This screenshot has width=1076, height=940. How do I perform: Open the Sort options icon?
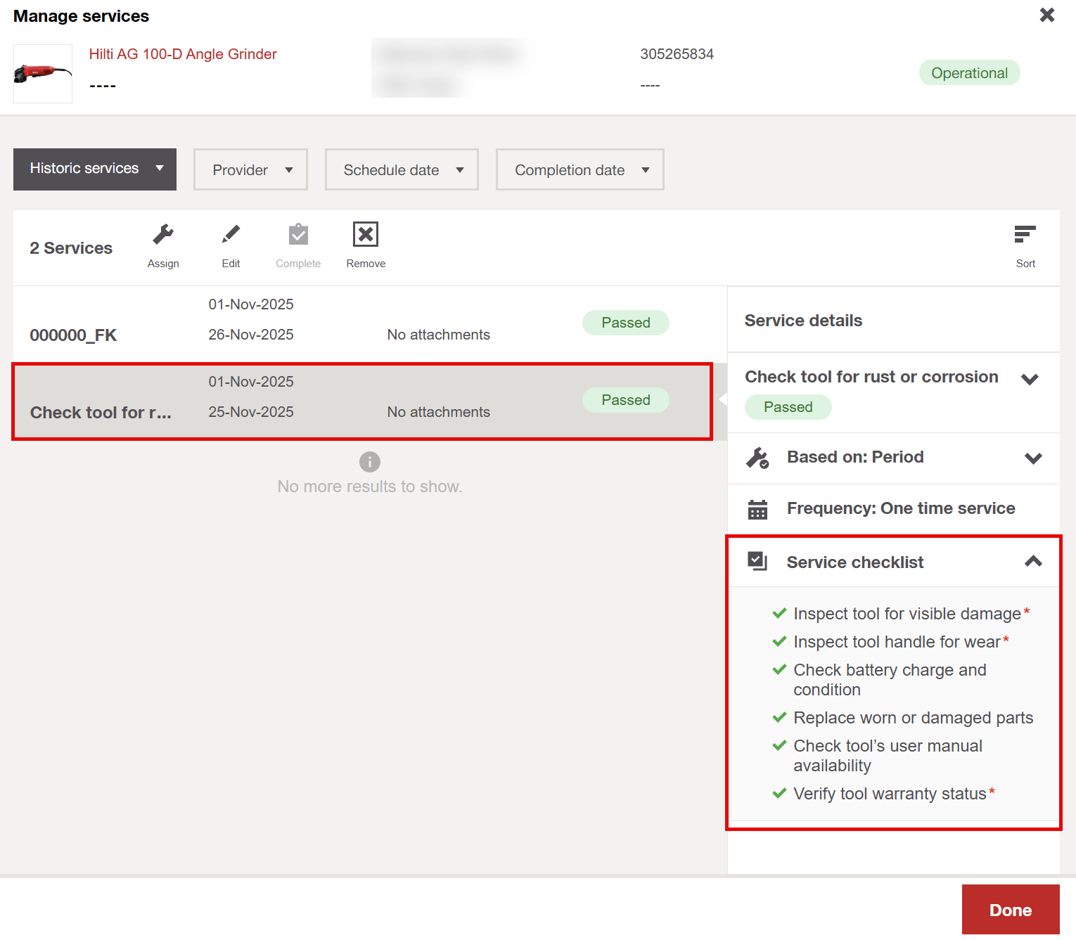pos(1025,235)
